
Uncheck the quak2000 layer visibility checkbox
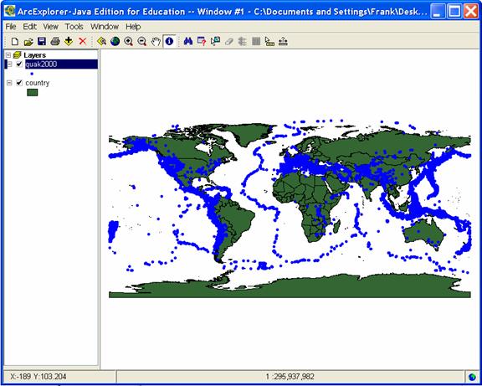pos(19,64)
